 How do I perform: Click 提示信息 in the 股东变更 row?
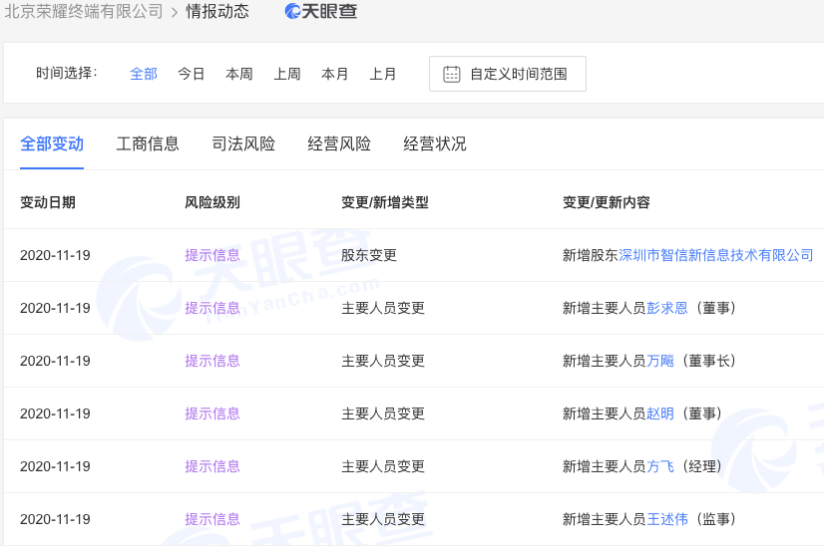click(x=212, y=256)
